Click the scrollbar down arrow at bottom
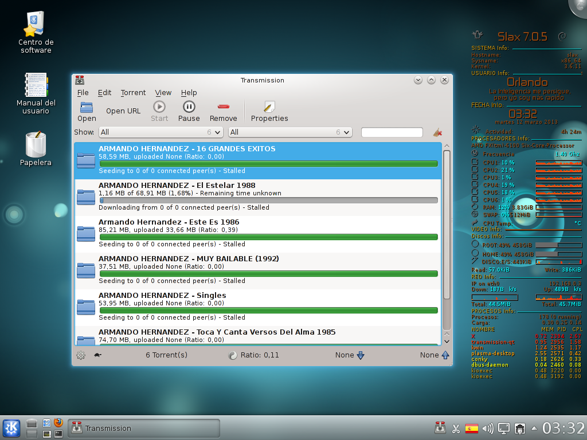The height and width of the screenshot is (440, 587). [x=447, y=341]
